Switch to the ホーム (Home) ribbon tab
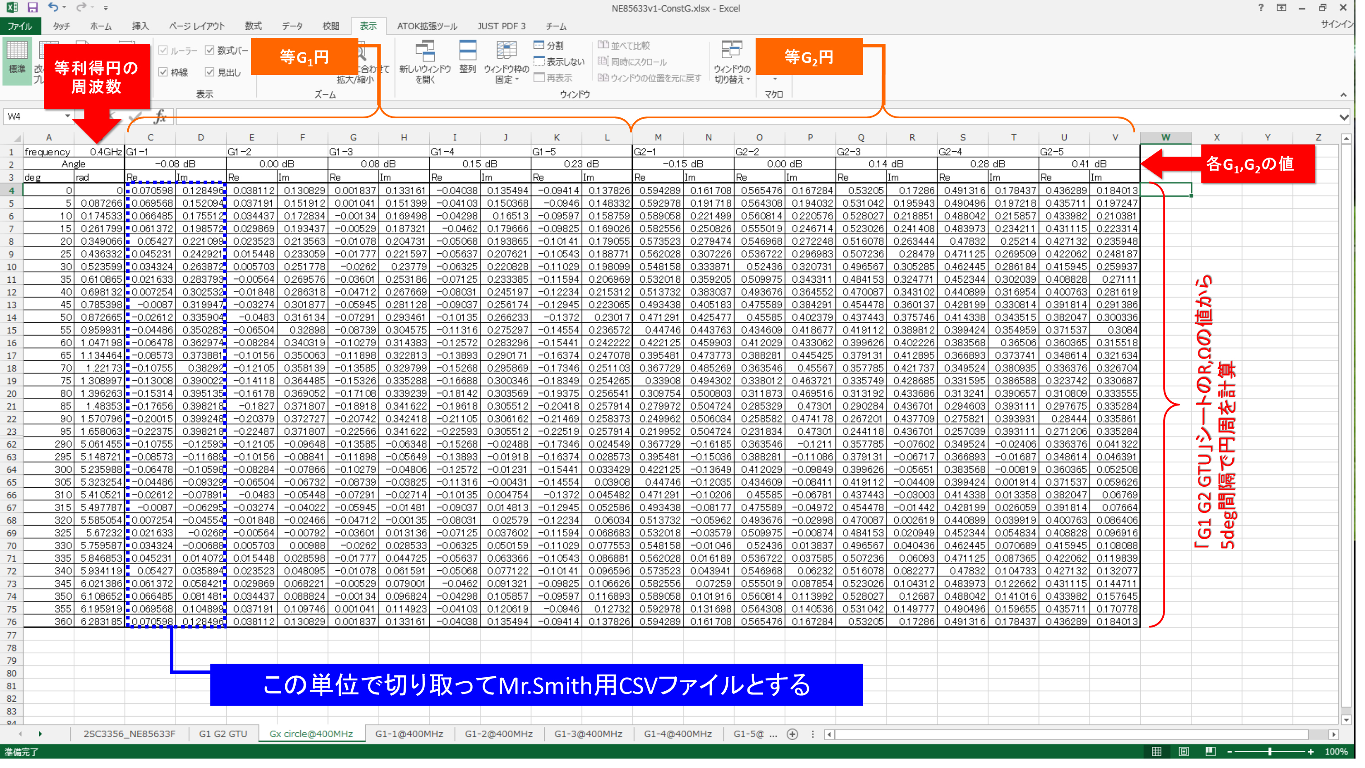This screenshot has height=768, width=1365. point(102,26)
